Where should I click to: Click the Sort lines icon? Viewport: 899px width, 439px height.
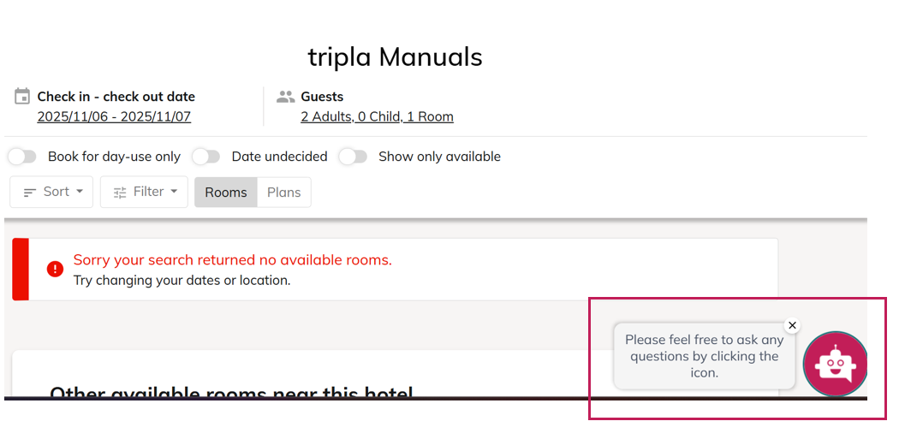tap(30, 193)
